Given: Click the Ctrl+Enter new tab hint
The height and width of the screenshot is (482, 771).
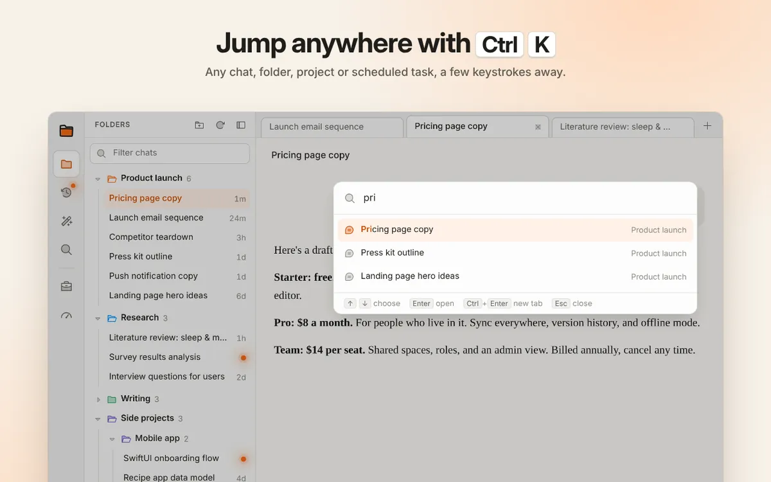Looking at the screenshot, I should 503,303.
